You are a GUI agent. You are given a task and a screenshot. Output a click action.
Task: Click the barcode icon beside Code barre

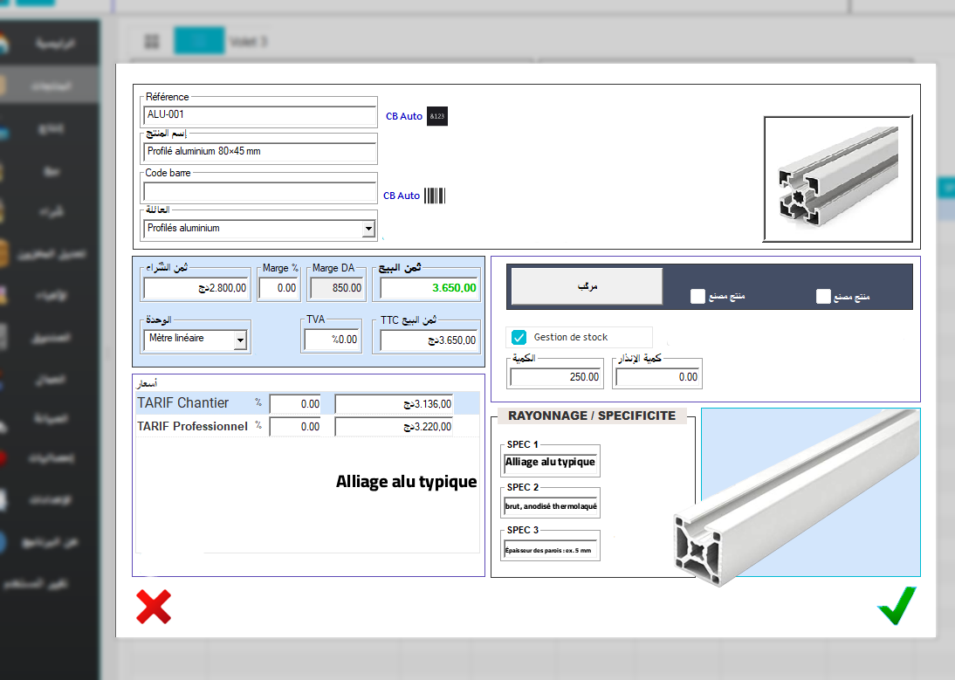pyautogui.click(x=435, y=196)
